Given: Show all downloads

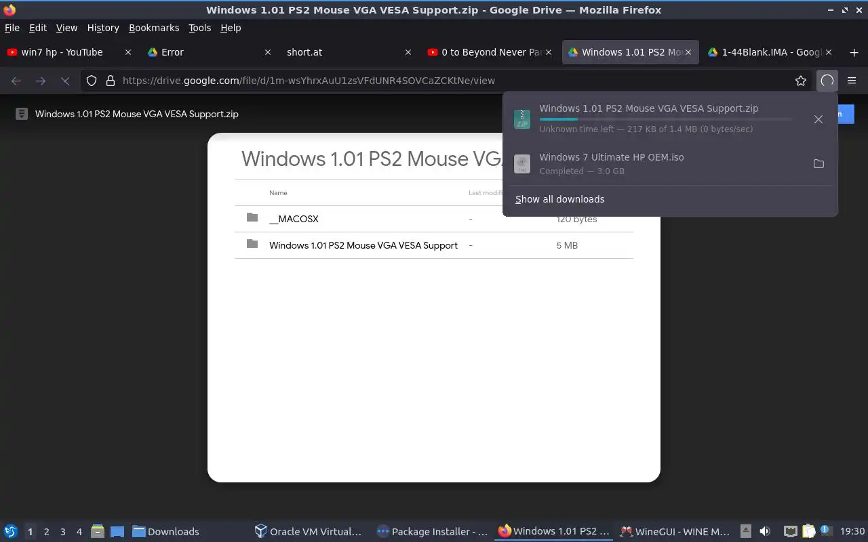Looking at the screenshot, I should [559, 199].
